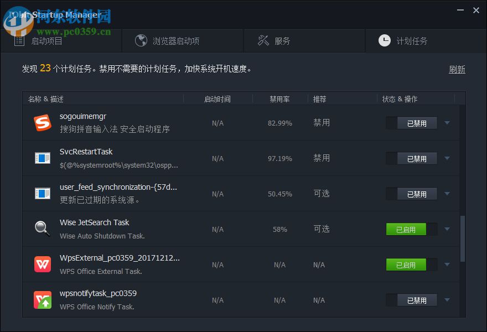Image resolution: width=487 pixels, height=332 pixels.
Task: Expand options for WpsExternal_pc0359 row
Action: pyautogui.click(x=447, y=264)
